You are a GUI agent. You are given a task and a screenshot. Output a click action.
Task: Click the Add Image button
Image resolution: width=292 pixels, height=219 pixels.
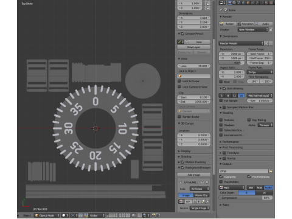pyautogui.click(x=194, y=175)
